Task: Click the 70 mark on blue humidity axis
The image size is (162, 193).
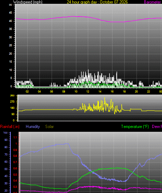Action: tap(6, 155)
